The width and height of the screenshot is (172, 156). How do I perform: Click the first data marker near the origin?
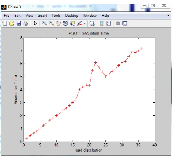[x=27, y=139]
